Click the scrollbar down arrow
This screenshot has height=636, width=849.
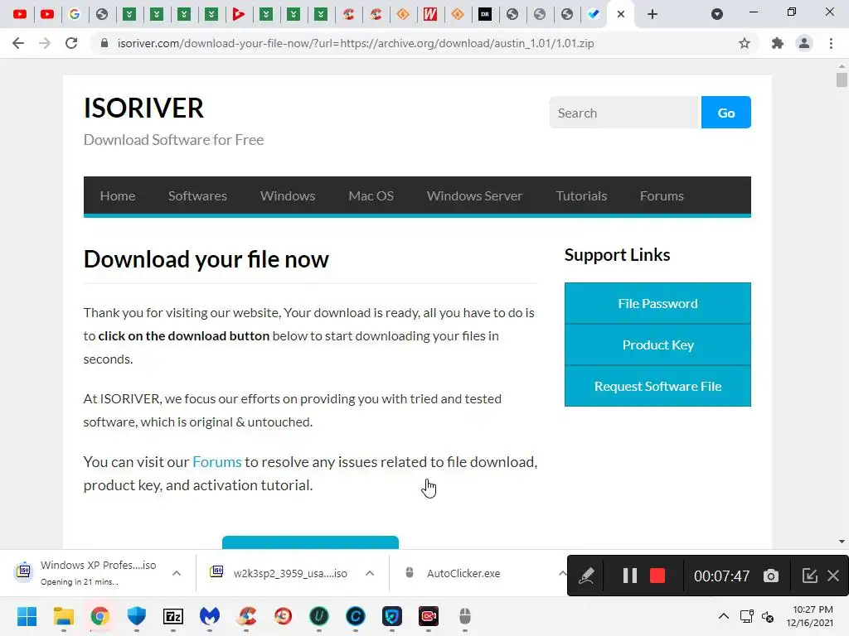click(842, 542)
